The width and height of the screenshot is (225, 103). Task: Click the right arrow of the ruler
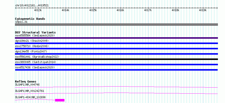(217, 8)
